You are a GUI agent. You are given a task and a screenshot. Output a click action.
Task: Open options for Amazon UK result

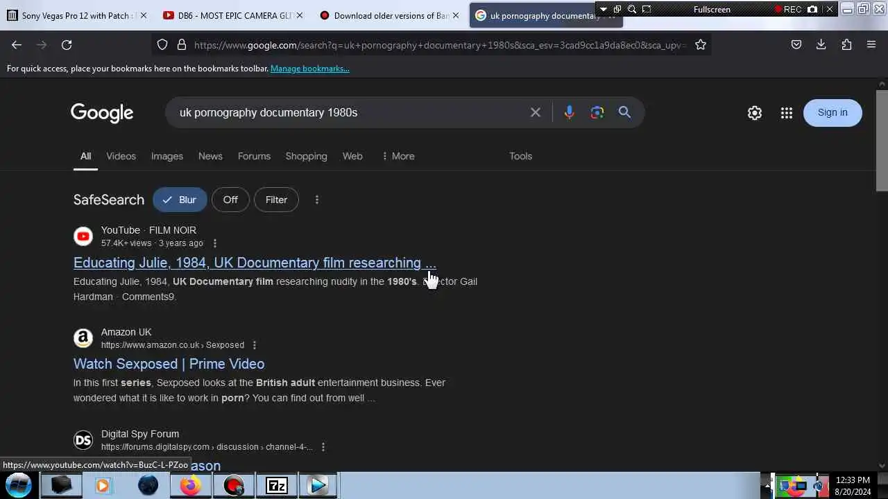[254, 345]
